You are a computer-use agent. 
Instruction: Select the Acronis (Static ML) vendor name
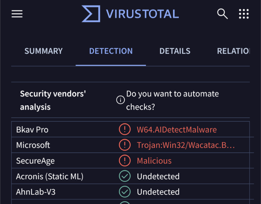[50, 177]
